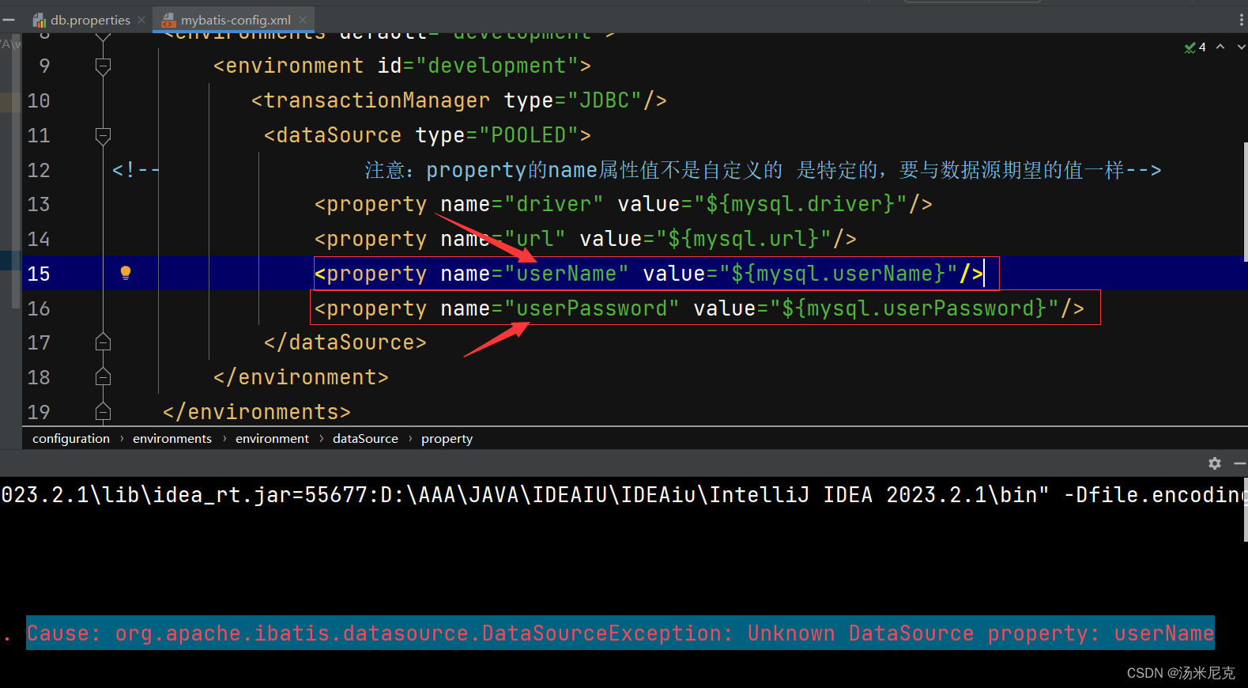
Task: Place cursor in the "userPassword" name attribute
Action: tap(591, 308)
